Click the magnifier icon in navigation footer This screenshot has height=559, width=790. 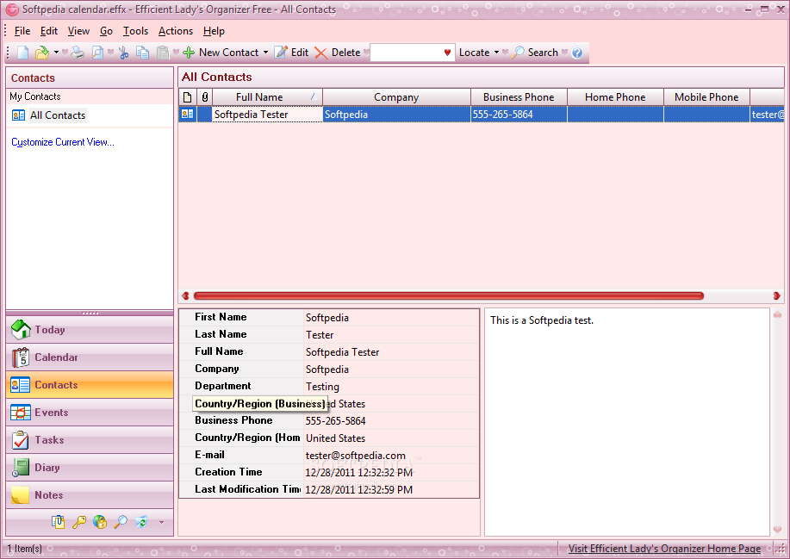coord(121,522)
